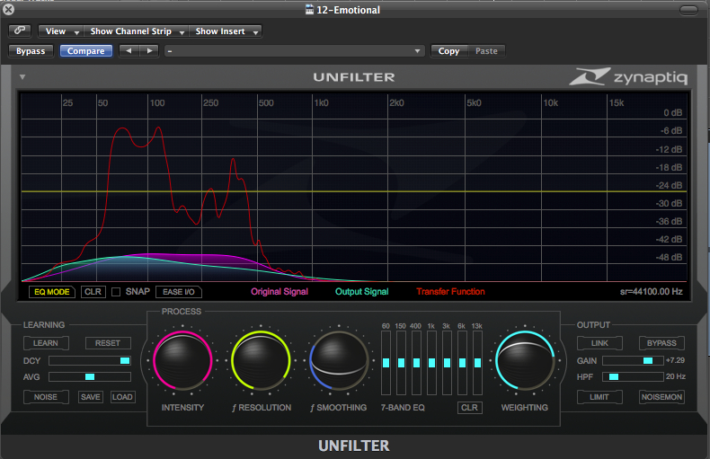Toggle output LINK button
Viewport: 710px width, 459px height.
point(599,343)
